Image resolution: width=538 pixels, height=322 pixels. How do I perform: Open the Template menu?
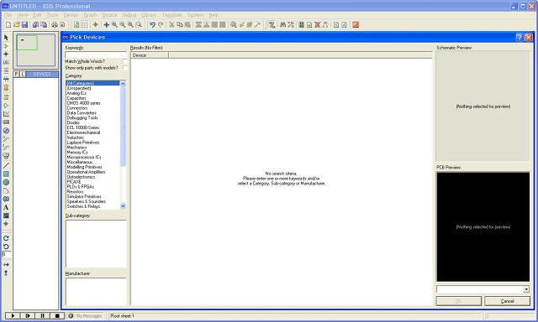(171, 15)
